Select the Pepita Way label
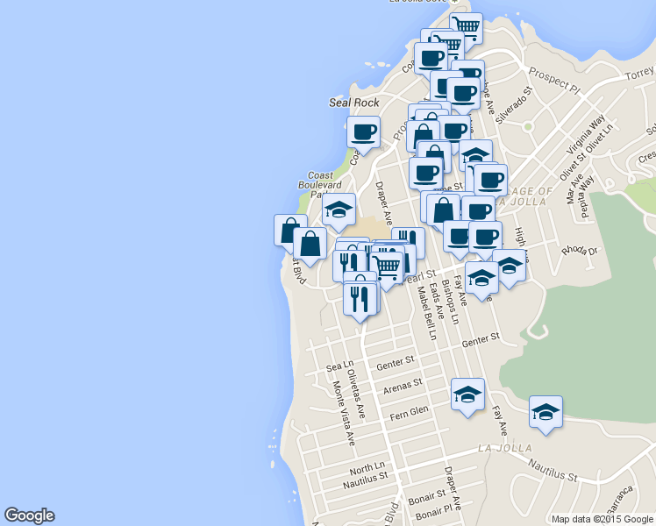The width and height of the screenshot is (656, 526). coord(588,196)
